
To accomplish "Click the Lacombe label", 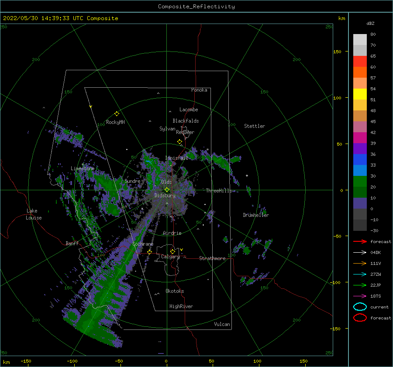I will [189, 110].
